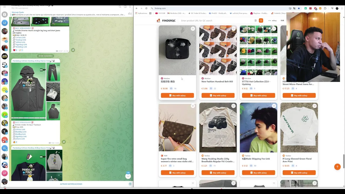This screenshot has width=345, height=194.
Task: Open Telegram channel three-dot menu
Action: pos(130,7)
